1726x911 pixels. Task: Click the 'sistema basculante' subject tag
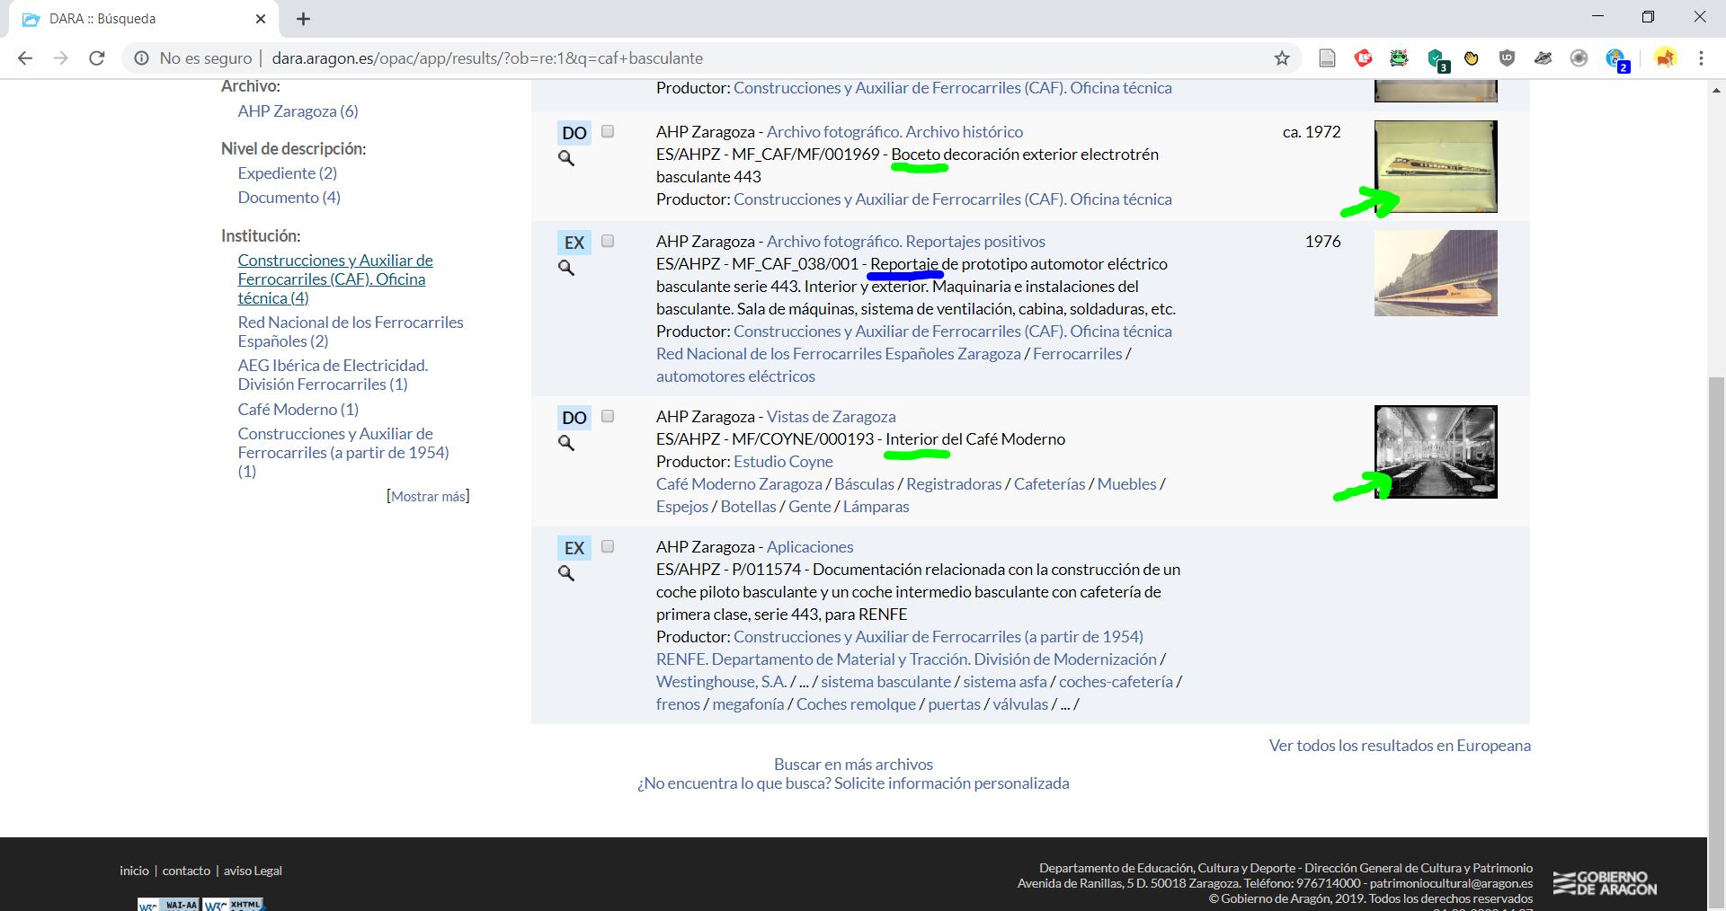(885, 682)
